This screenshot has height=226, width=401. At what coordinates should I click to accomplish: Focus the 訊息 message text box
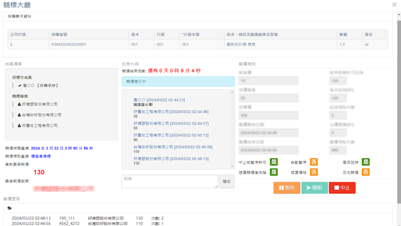tap(170, 181)
